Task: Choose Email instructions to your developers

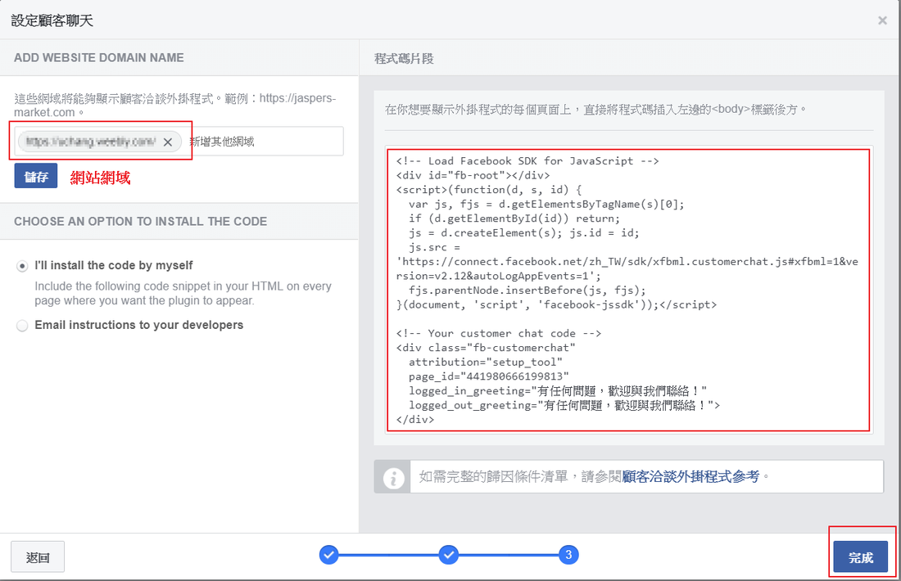Action: point(22,326)
